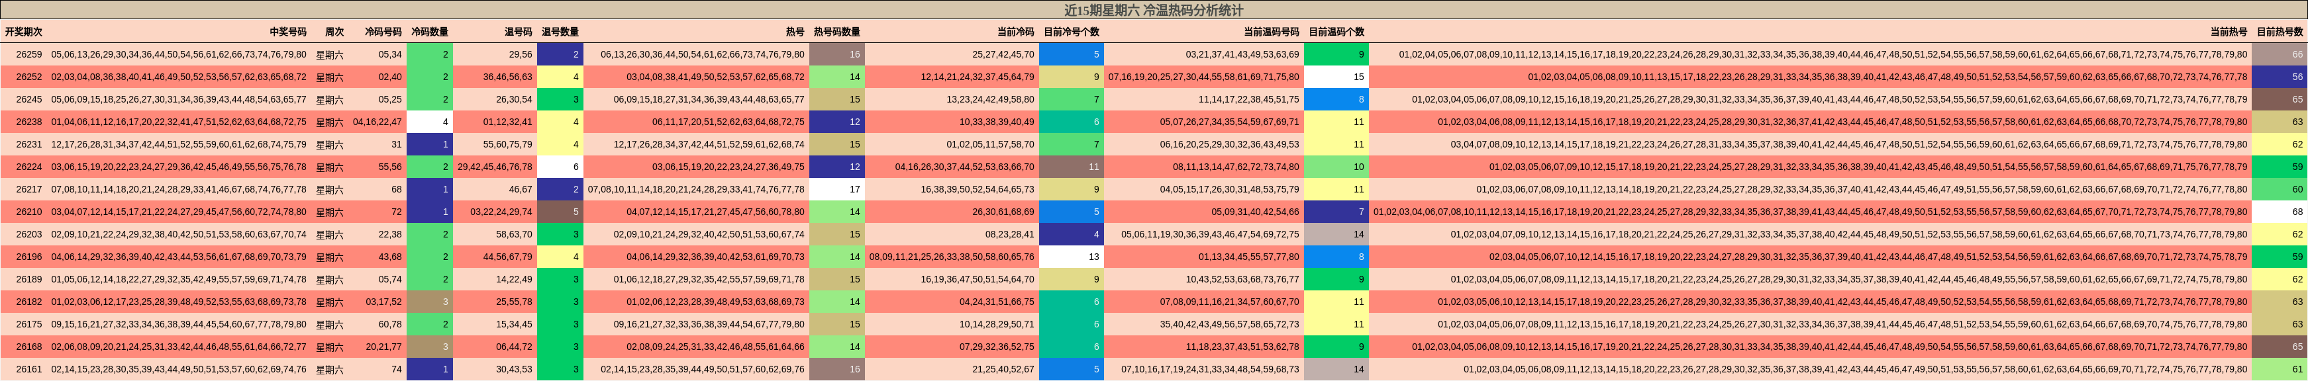This screenshot has width=2308, height=381.
Task: Select current warm code cell '03,21,37,41,43,49,53,63,69'
Action: [1203, 54]
